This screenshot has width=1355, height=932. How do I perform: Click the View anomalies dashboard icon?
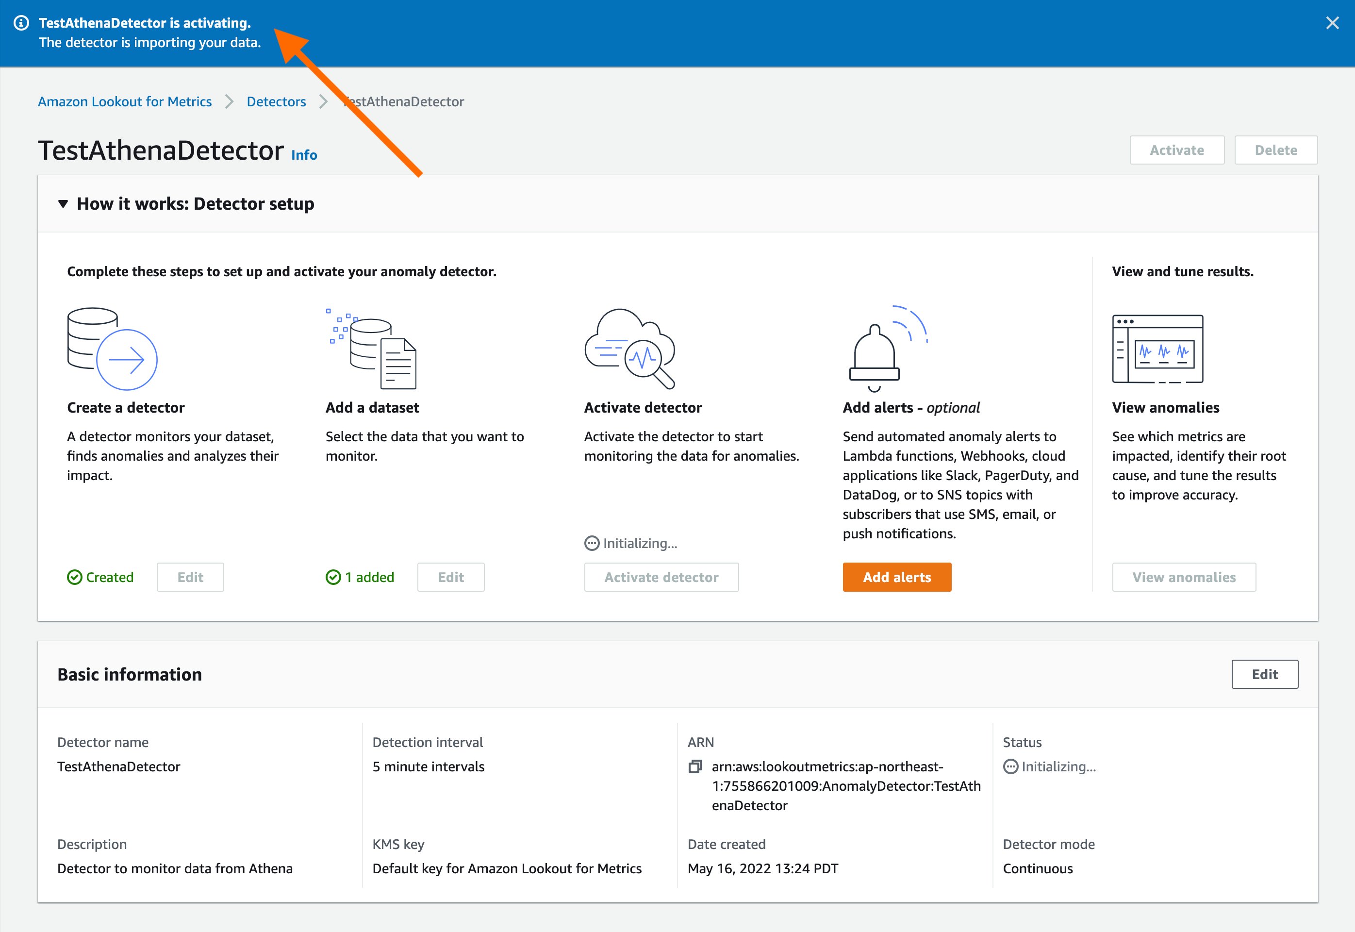(x=1157, y=349)
